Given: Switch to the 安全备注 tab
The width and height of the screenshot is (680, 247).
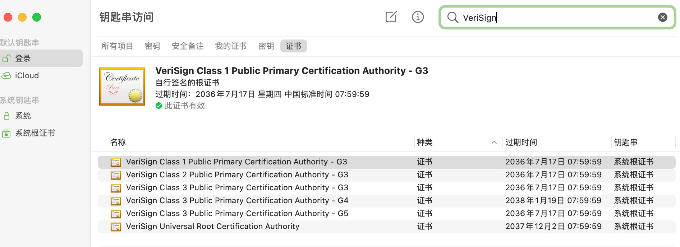Looking at the screenshot, I should pos(188,46).
